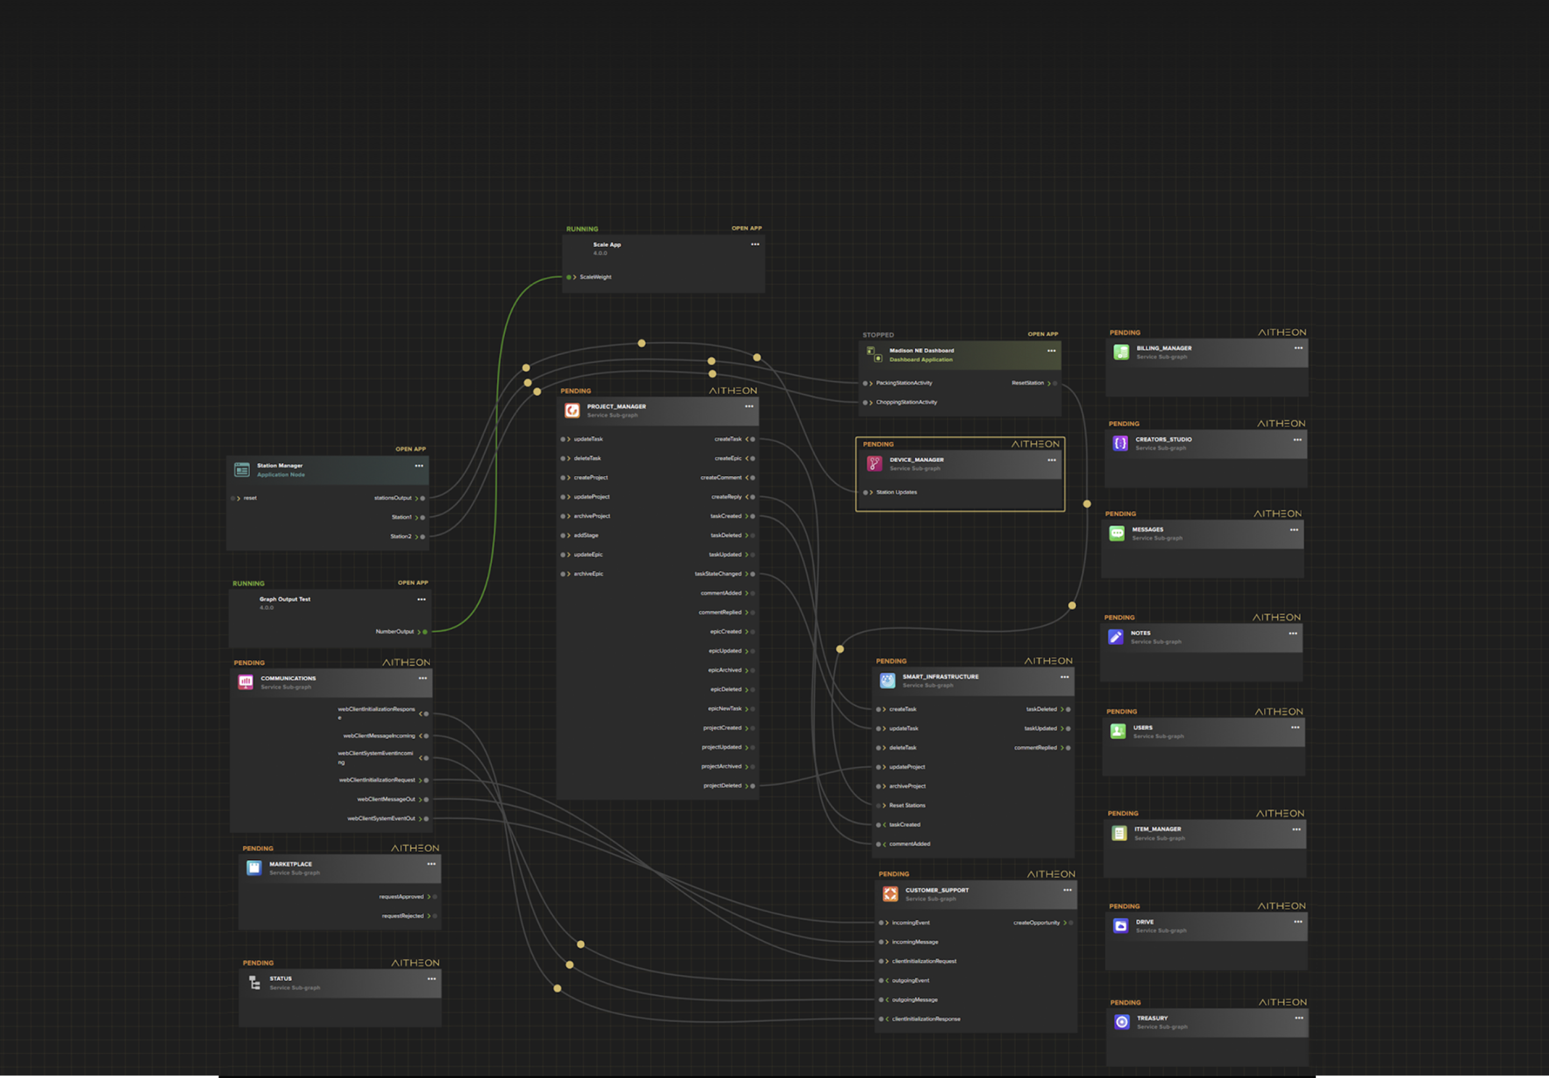Click the CUSTOMER_SUPPORT node icon
The width and height of the screenshot is (1549, 1078).
pyautogui.click(x=891, y=894)
